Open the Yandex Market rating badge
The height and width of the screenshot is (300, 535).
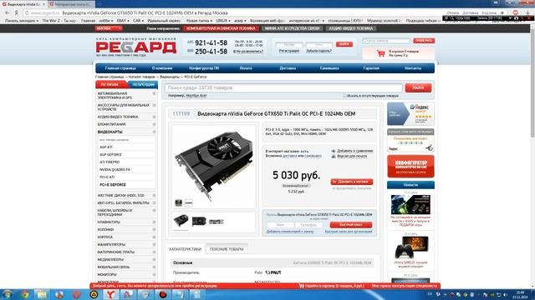pos(410,113)
